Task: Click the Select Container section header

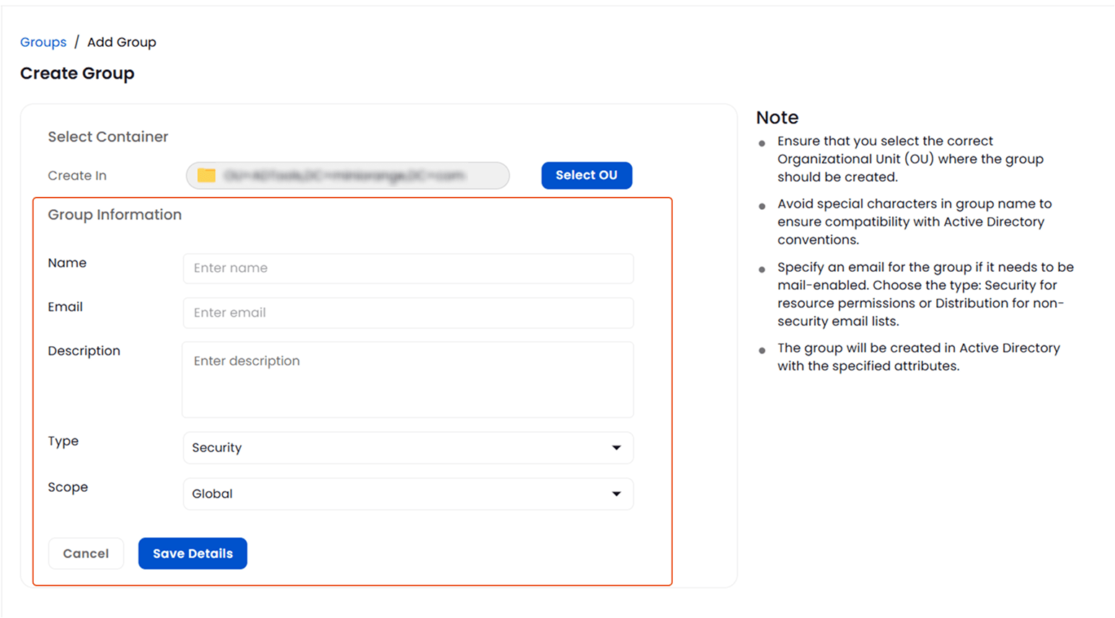Action: tap(107, 136)
